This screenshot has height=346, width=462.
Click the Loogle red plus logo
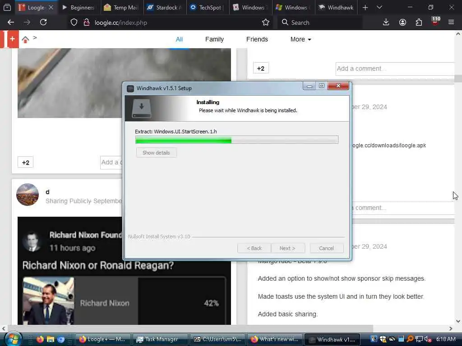click(x=9, y=39)
